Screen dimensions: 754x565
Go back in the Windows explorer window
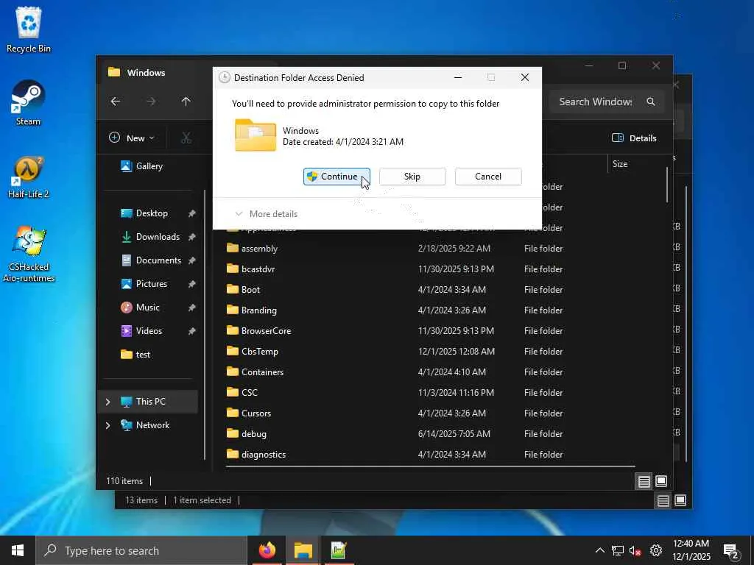tap(116, 102)
